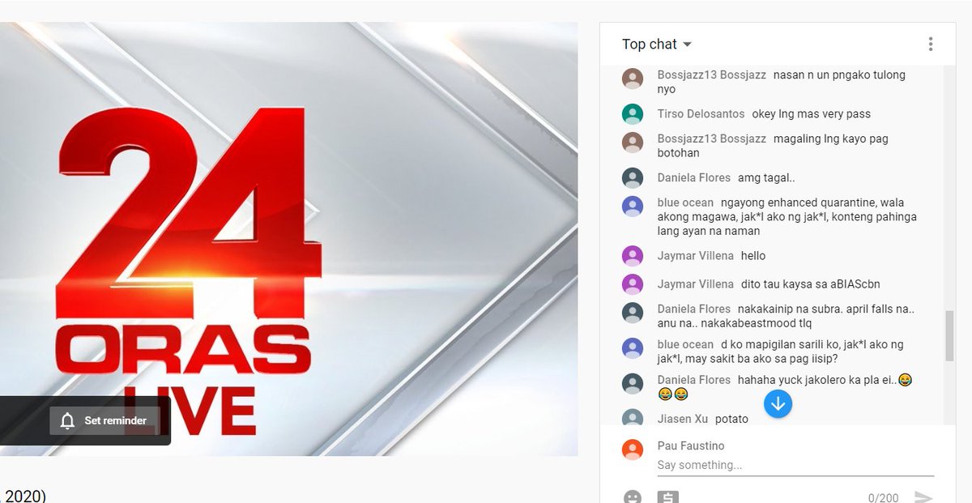Click the Say something chat input
972x503 pixels.
(x=795, y=466)
